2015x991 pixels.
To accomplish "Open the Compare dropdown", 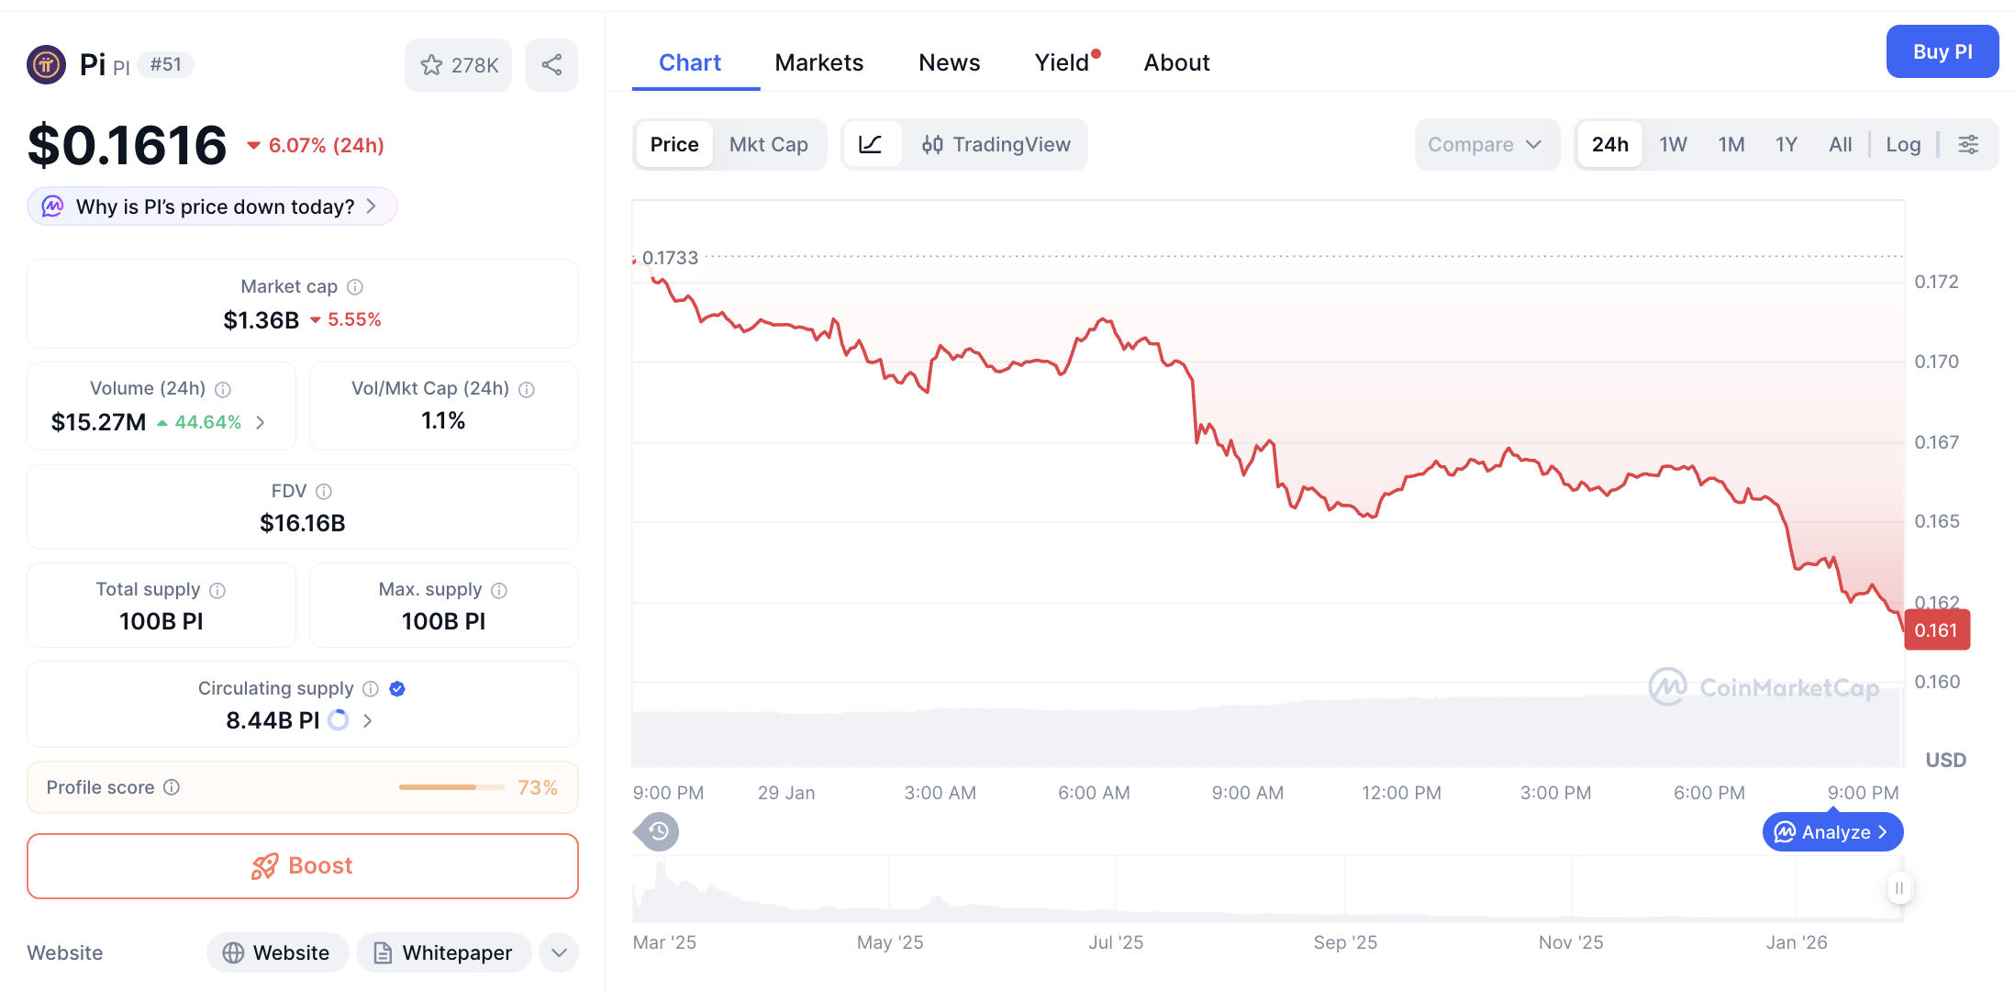I will coord(1486,144).
